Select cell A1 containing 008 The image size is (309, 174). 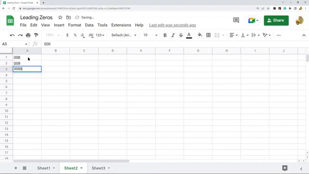pos(27,58)
